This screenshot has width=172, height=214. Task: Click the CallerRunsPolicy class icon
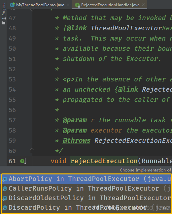pyautogui.click(x=5, y=189)
